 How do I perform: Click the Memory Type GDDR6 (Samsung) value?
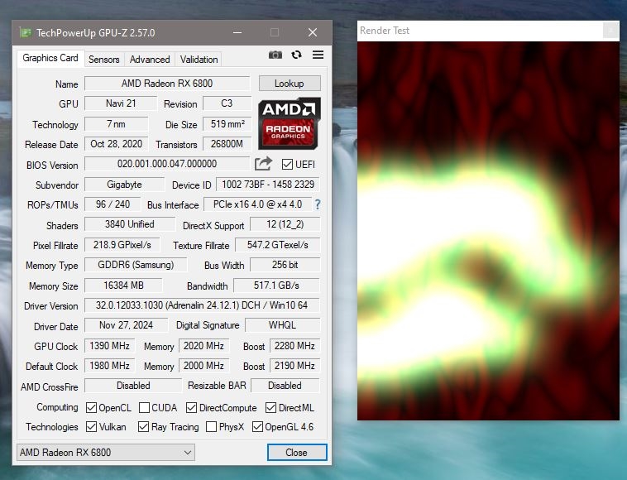pyautogui.click(x=136, y=265)
